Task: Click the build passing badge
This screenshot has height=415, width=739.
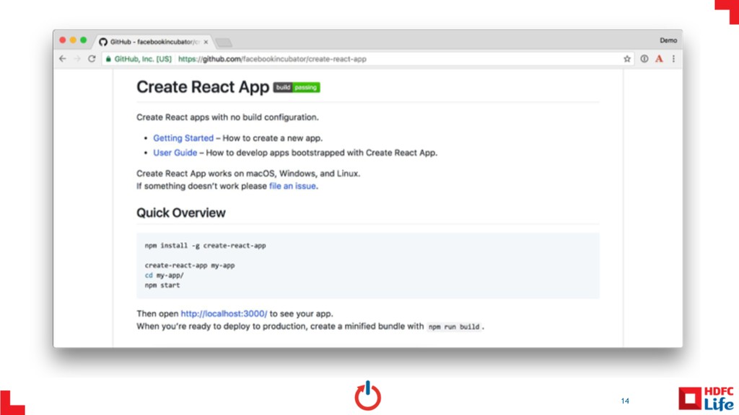Action: point(297,87)
